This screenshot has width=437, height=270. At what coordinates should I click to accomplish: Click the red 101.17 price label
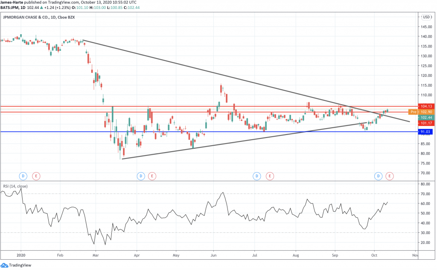tap(427, 122)
